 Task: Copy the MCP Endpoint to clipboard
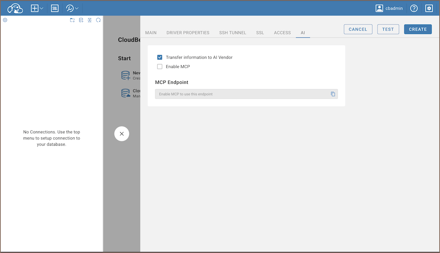pyautogui.click(x=333, y=94)
